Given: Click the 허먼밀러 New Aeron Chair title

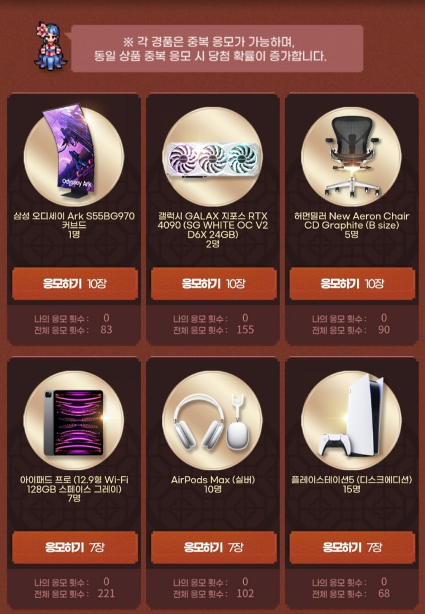Looking at the screenshot, I should pyautogui.click(x=351, y=221).
